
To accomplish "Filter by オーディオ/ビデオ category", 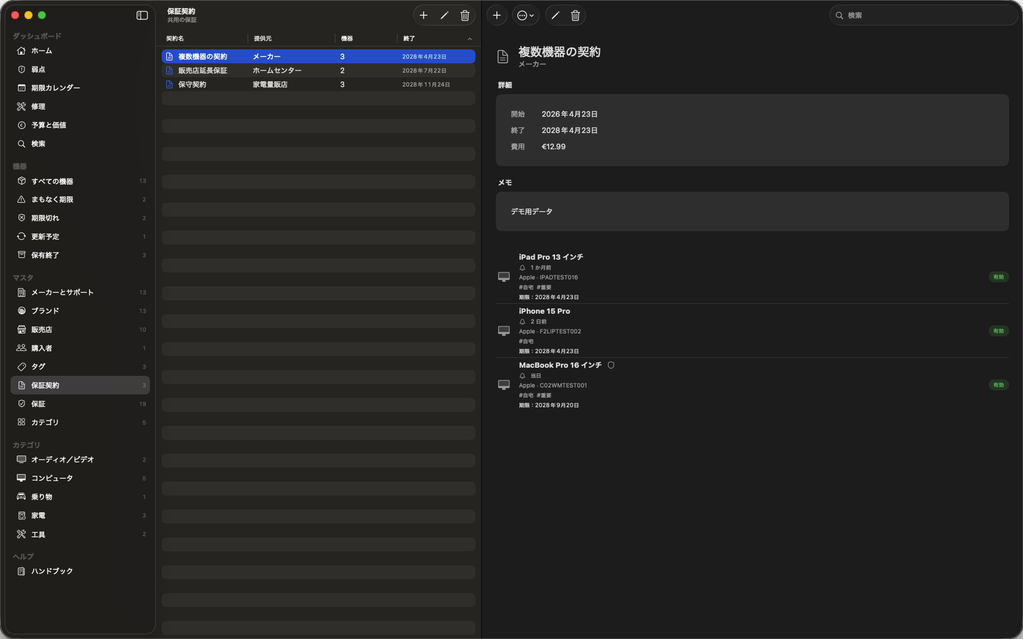I will (x=80, y=460).
